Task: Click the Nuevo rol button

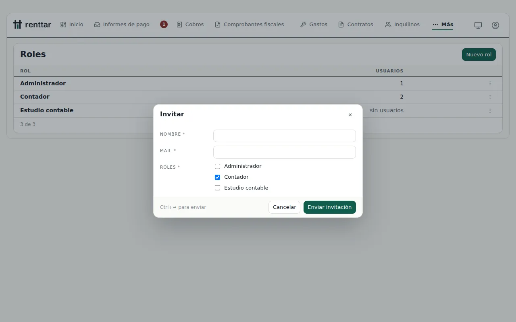Action: pos(479,55)
